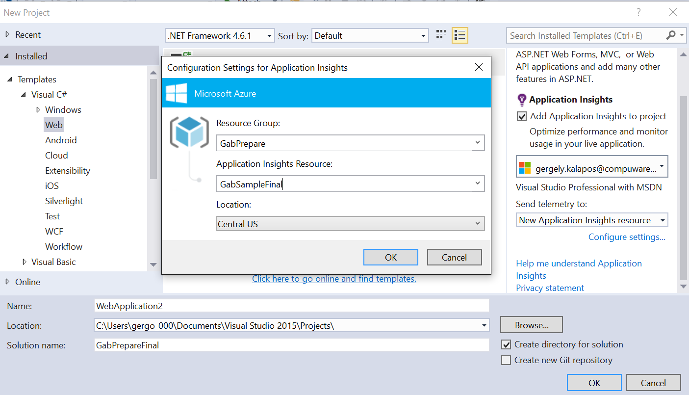Select the Extensibility template category
Screen dimensions: 689x395
tap(68, 170)
